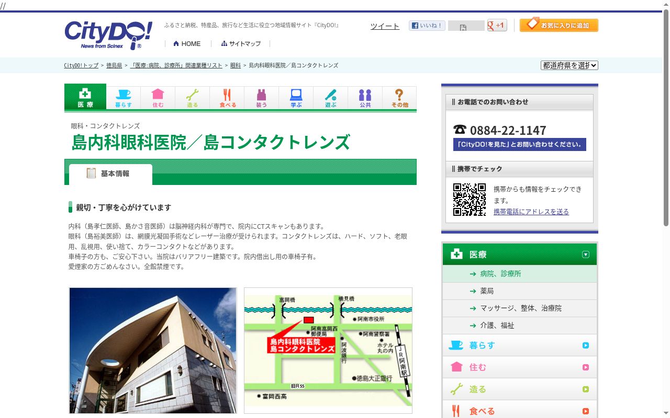Select マッサージ、整体、治療院 in sidebar
The image size is (670, 418).
[519, 308]
